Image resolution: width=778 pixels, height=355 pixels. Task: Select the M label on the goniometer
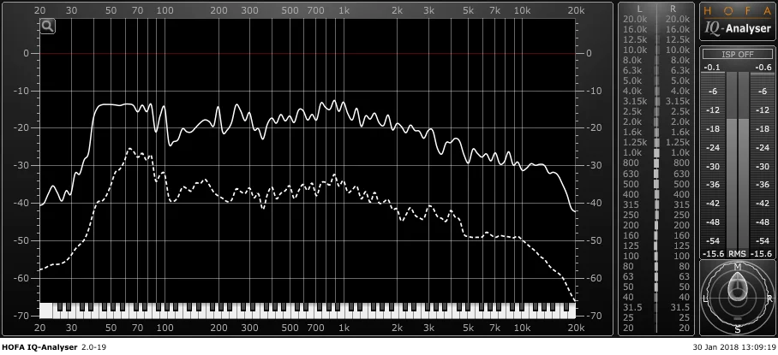point(738,267)
